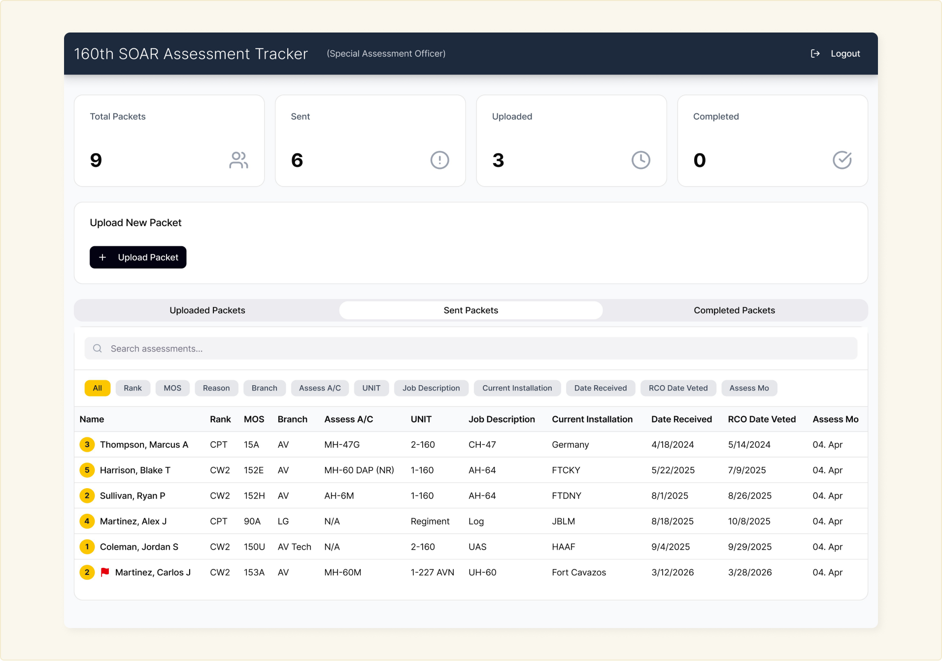This screenshot has height=661, width=942.
Task: Click the yellow badge 5 beside Harrison, Blake T
Action: point(87,470)
